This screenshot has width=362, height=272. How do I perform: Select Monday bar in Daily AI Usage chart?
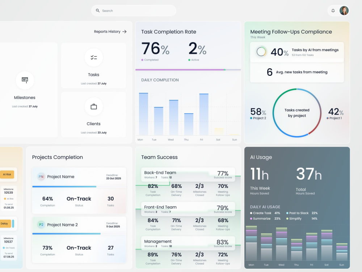click(x=252, y=243)
